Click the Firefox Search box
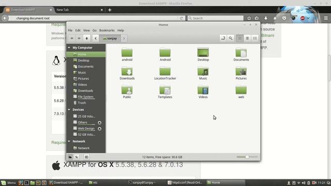331x186 pixels. coord(215,18)
